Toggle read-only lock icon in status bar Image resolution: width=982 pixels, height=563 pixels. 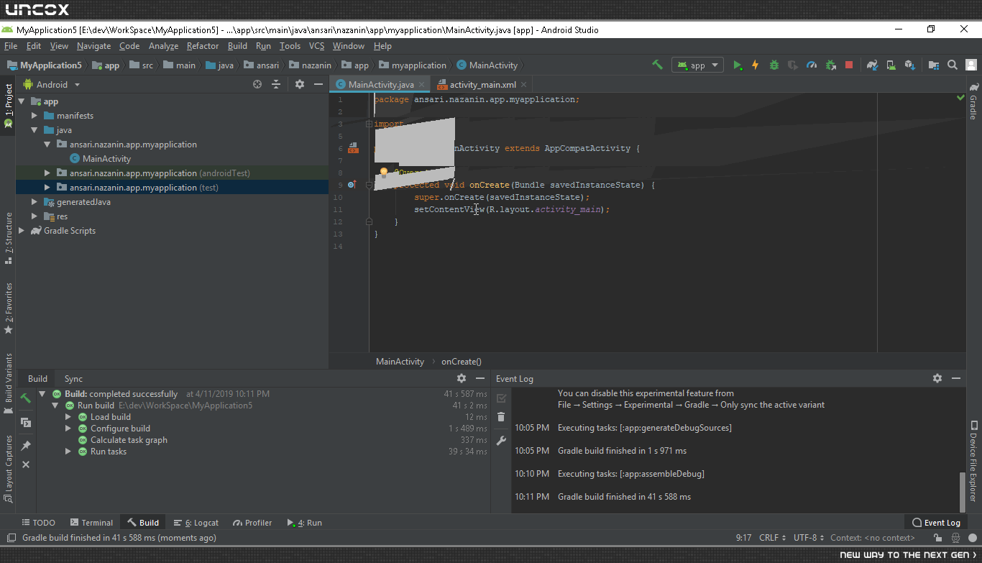click(x=938, y=538)
